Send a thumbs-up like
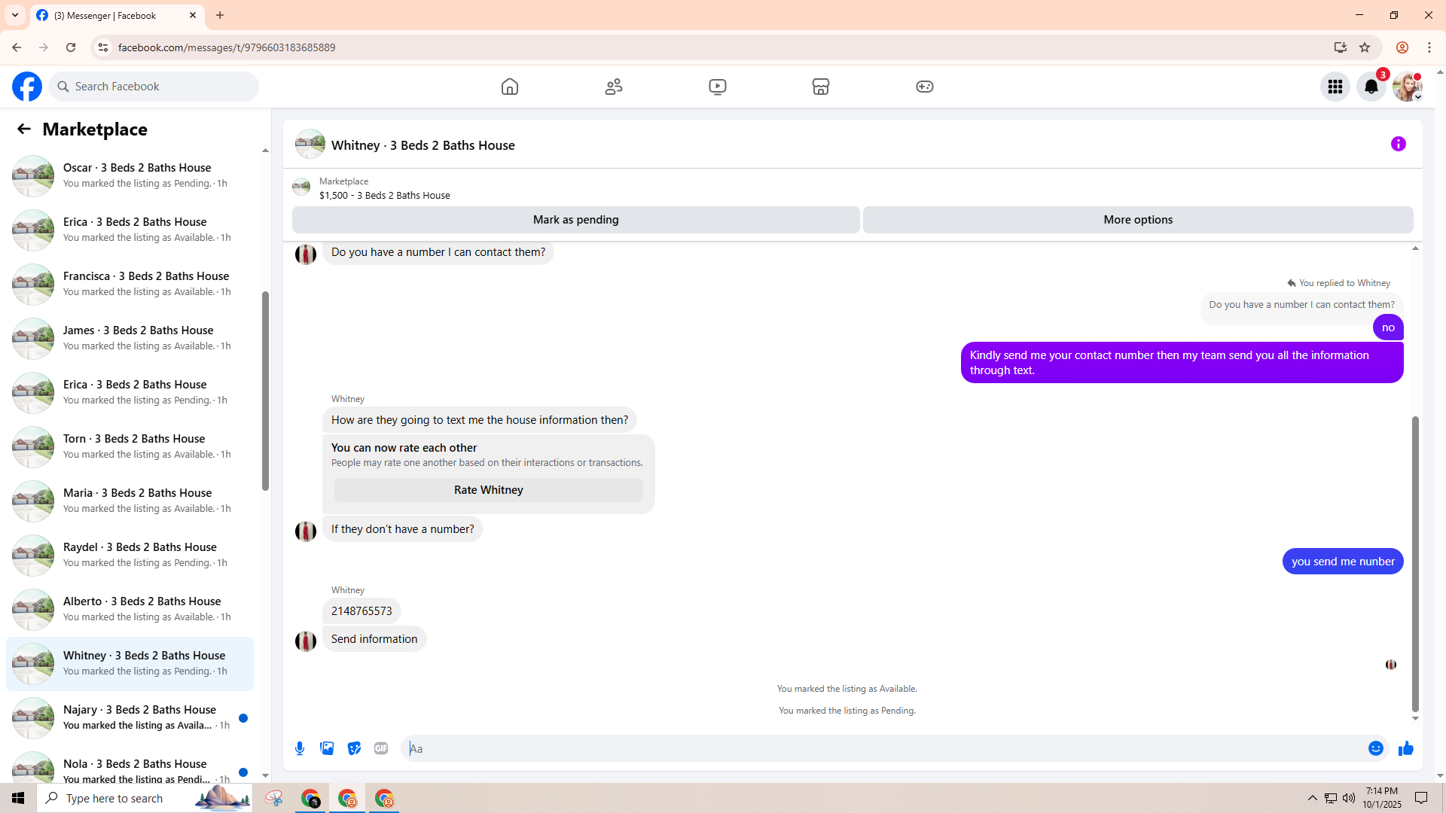 point(1406,748)
